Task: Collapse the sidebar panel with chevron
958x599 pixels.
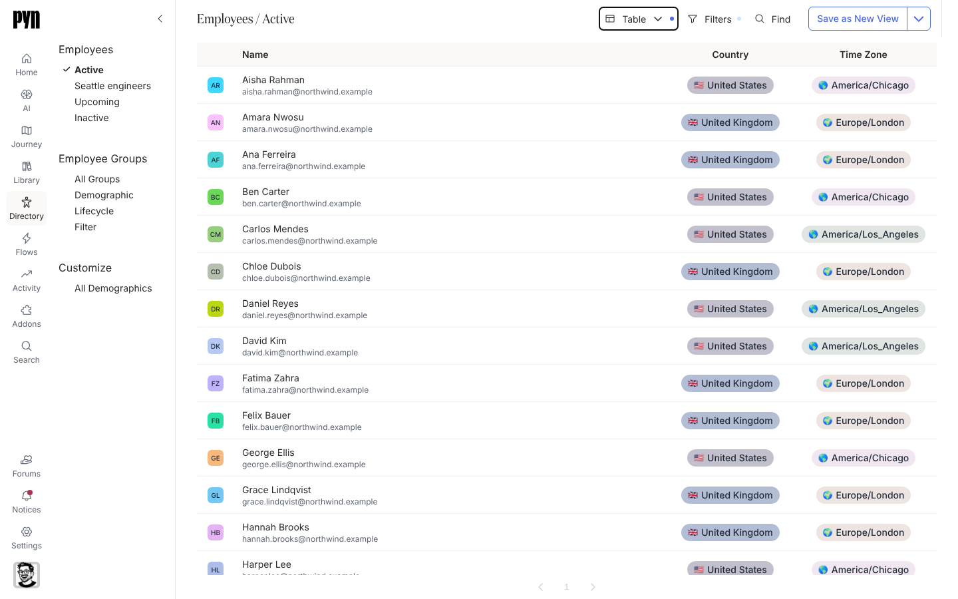Action: [x=160, y=19]
